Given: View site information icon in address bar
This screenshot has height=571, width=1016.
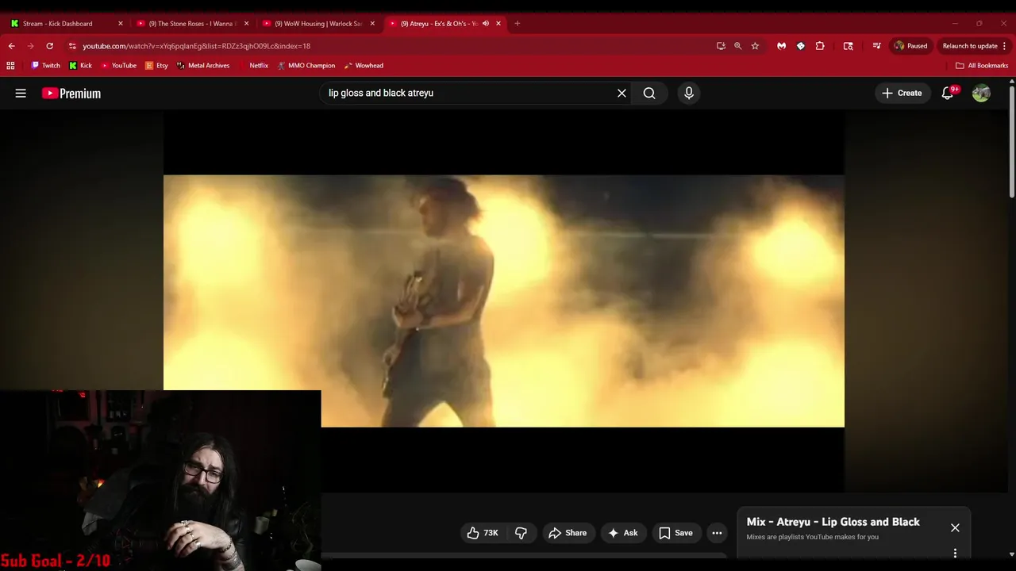Looking at the screenshot, I should [x=72, y=46].
